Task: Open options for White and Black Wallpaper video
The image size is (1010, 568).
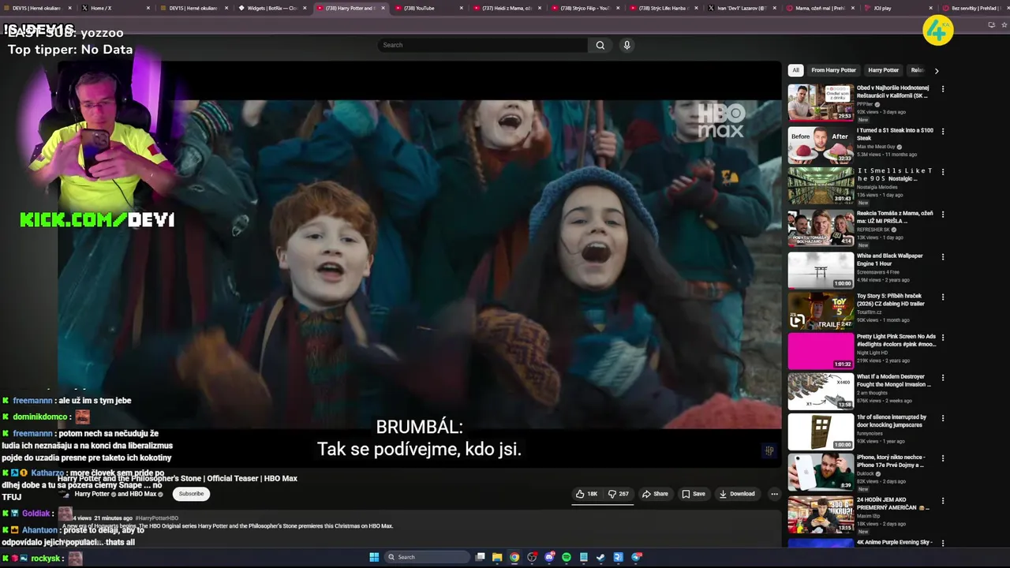Action: coord(942,257)
